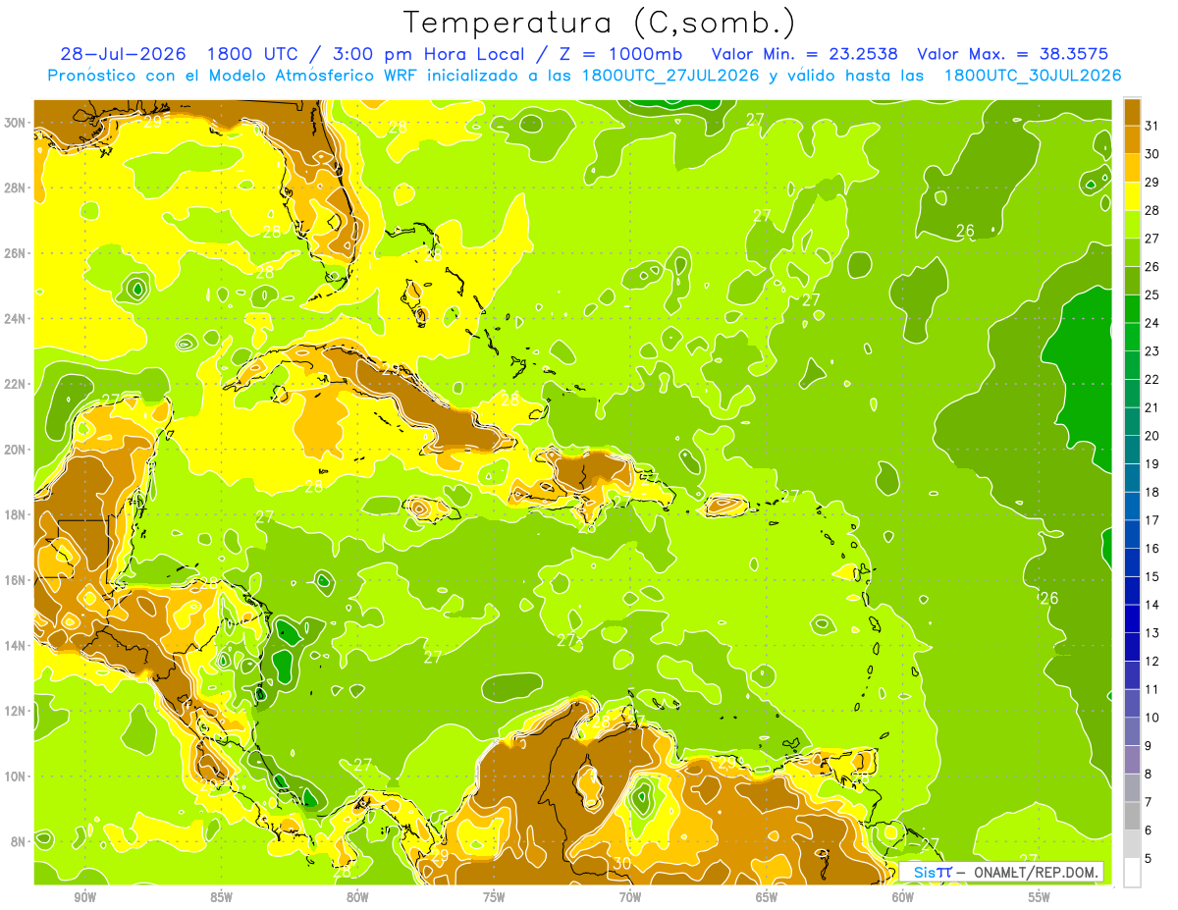Click longitude axis label "85W"
The width and height of the screenshot is (1178, 910).
point(221,897)
